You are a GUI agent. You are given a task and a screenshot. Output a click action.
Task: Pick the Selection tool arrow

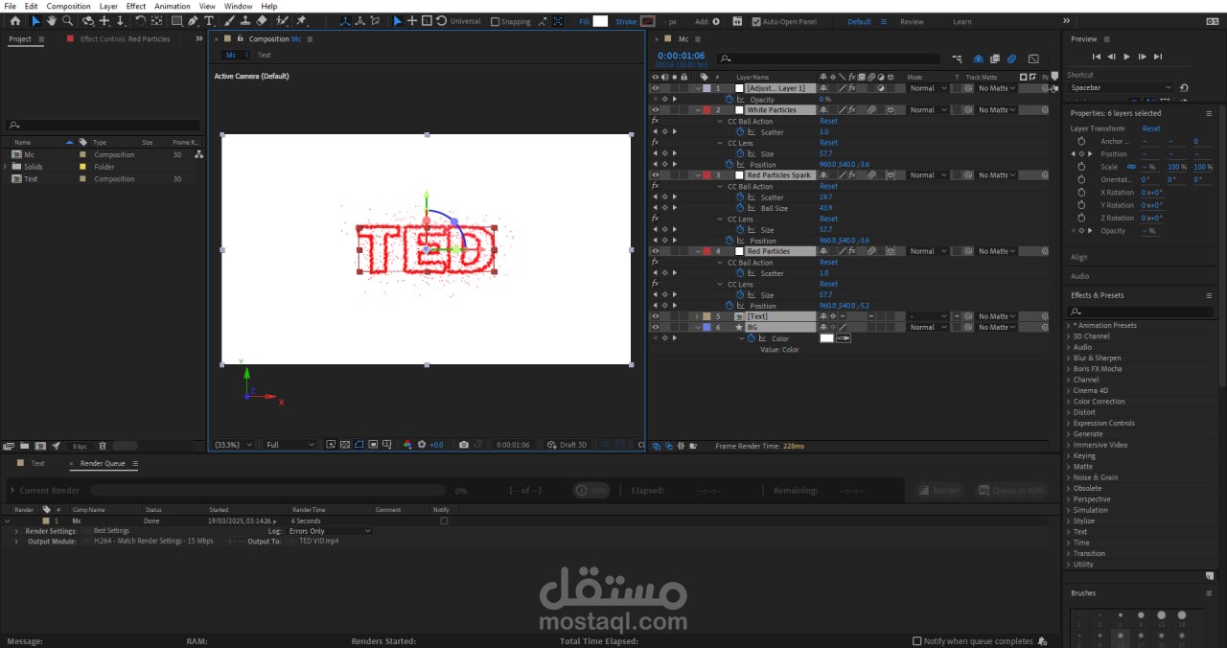[x=35, y=20]
